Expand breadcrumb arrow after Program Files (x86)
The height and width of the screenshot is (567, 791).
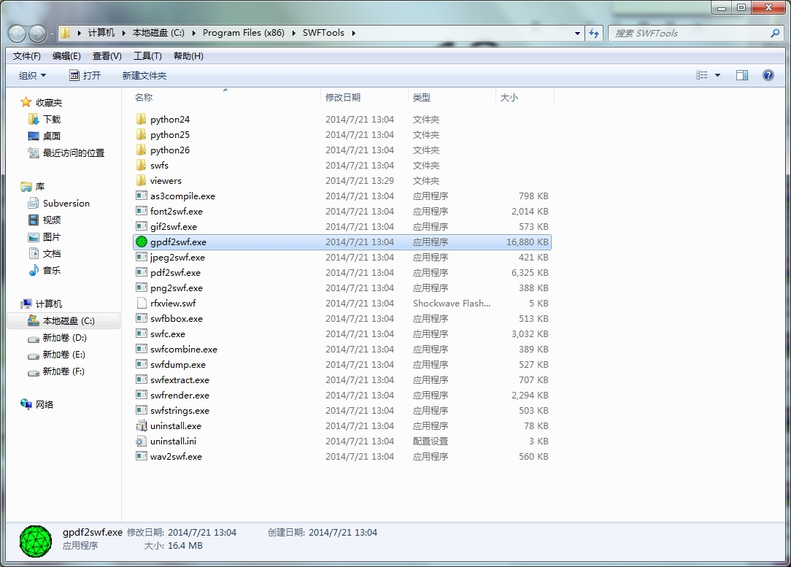293,33
